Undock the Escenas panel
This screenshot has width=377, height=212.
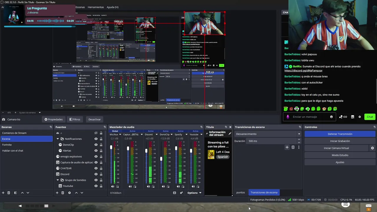[51, 127]
